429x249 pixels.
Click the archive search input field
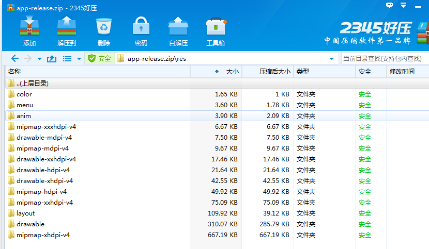[x=384, y=59]
